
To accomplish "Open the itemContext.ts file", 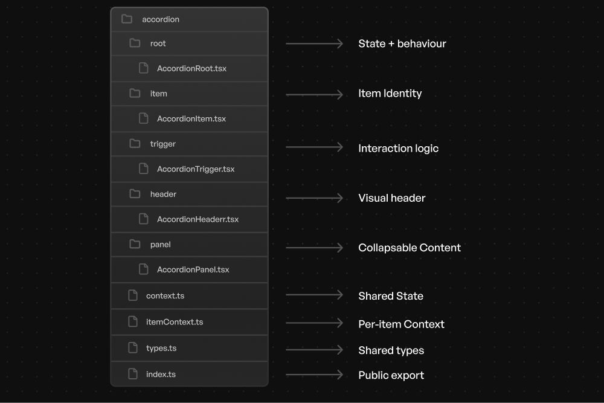I will click(x=175, y=322).
